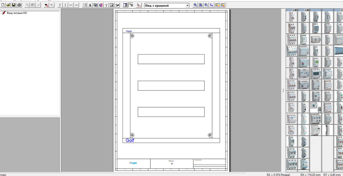Click the splitter handle beside product catalog
This screenshot has height=176, width=343.
(x=284, y=90)
